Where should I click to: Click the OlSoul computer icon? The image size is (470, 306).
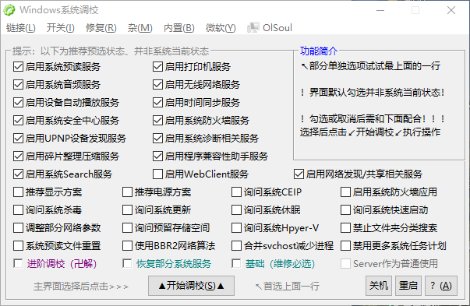pyautogui.click(x=253, y=28)
